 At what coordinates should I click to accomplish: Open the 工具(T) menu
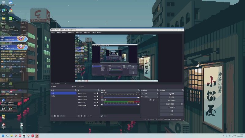coord(94,33)
